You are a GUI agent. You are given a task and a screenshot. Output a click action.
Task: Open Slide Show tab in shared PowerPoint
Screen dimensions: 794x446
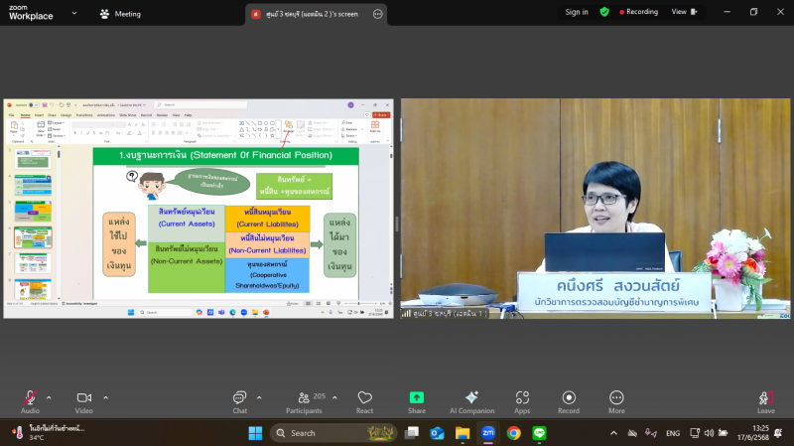pyautogui.click(x=128, y=115)
